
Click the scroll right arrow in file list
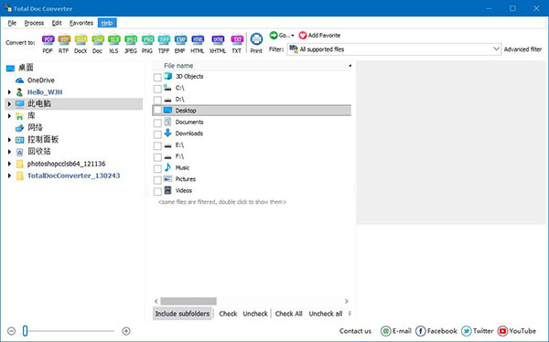tap(346, 301)
